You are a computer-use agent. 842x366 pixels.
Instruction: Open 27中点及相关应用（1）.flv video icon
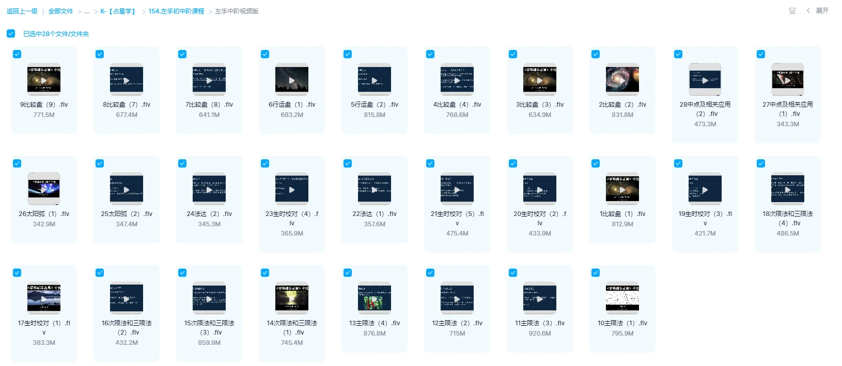click(788, 80)
